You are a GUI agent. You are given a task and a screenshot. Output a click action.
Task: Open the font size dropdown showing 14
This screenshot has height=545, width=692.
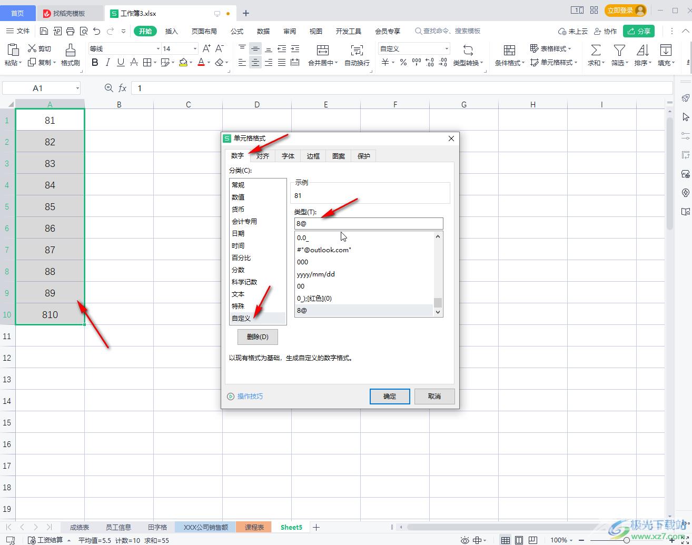194,48
